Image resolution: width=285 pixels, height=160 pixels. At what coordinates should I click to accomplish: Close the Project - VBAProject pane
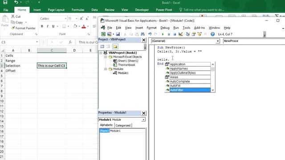click(x=143, y=40)
